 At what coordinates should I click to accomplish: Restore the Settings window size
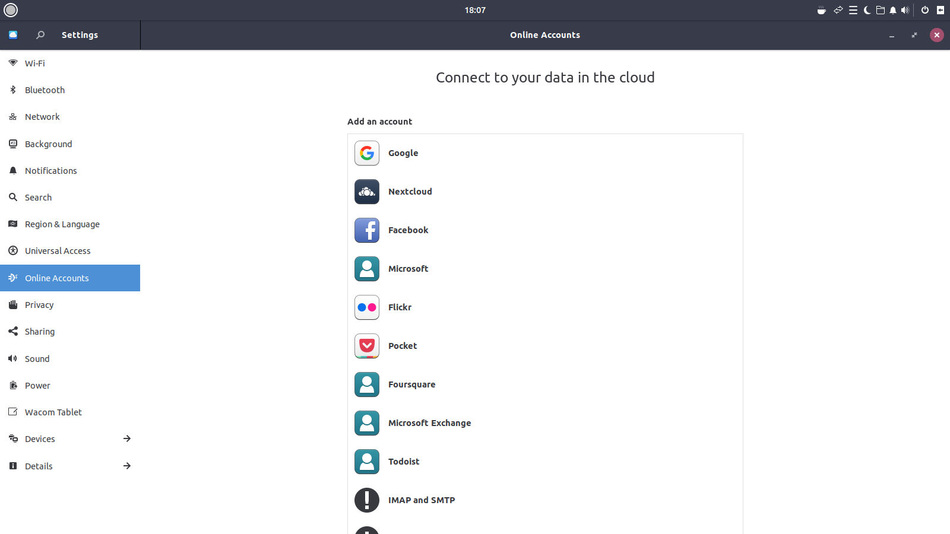tap(914, 35)
